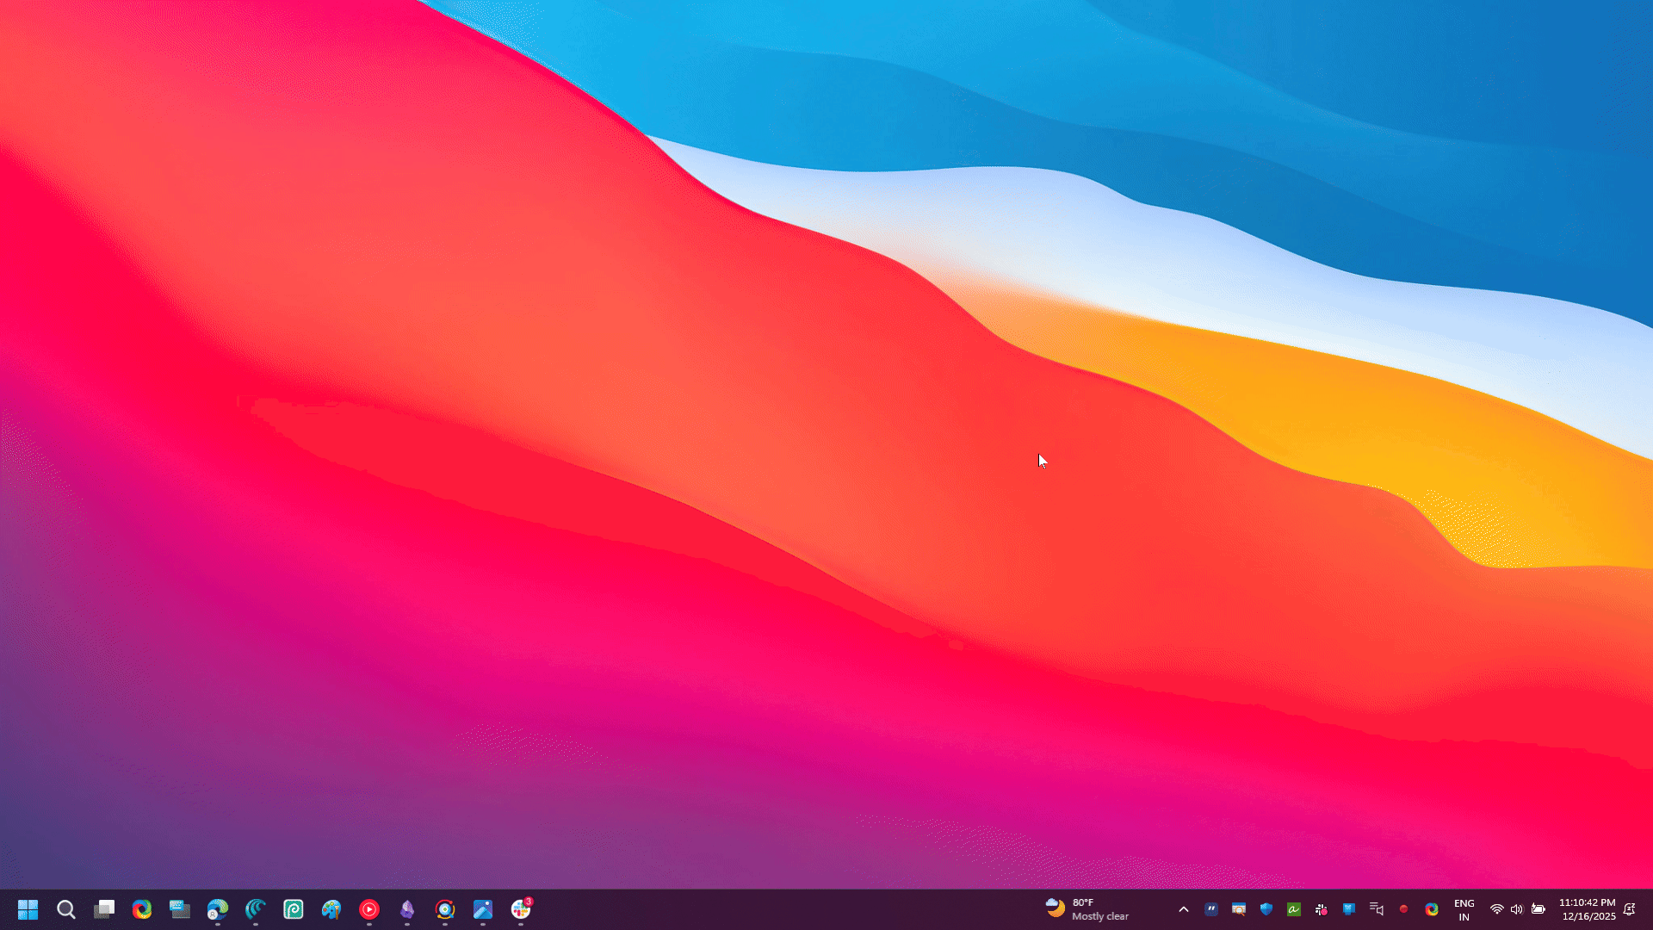
Task: Open Wi-Fi network quick settings
Action: [1497, 909]
